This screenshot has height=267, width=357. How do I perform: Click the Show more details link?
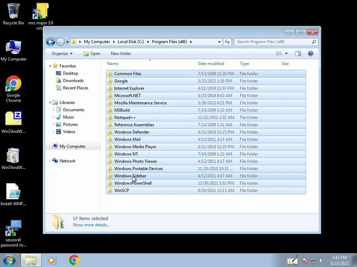91,225
